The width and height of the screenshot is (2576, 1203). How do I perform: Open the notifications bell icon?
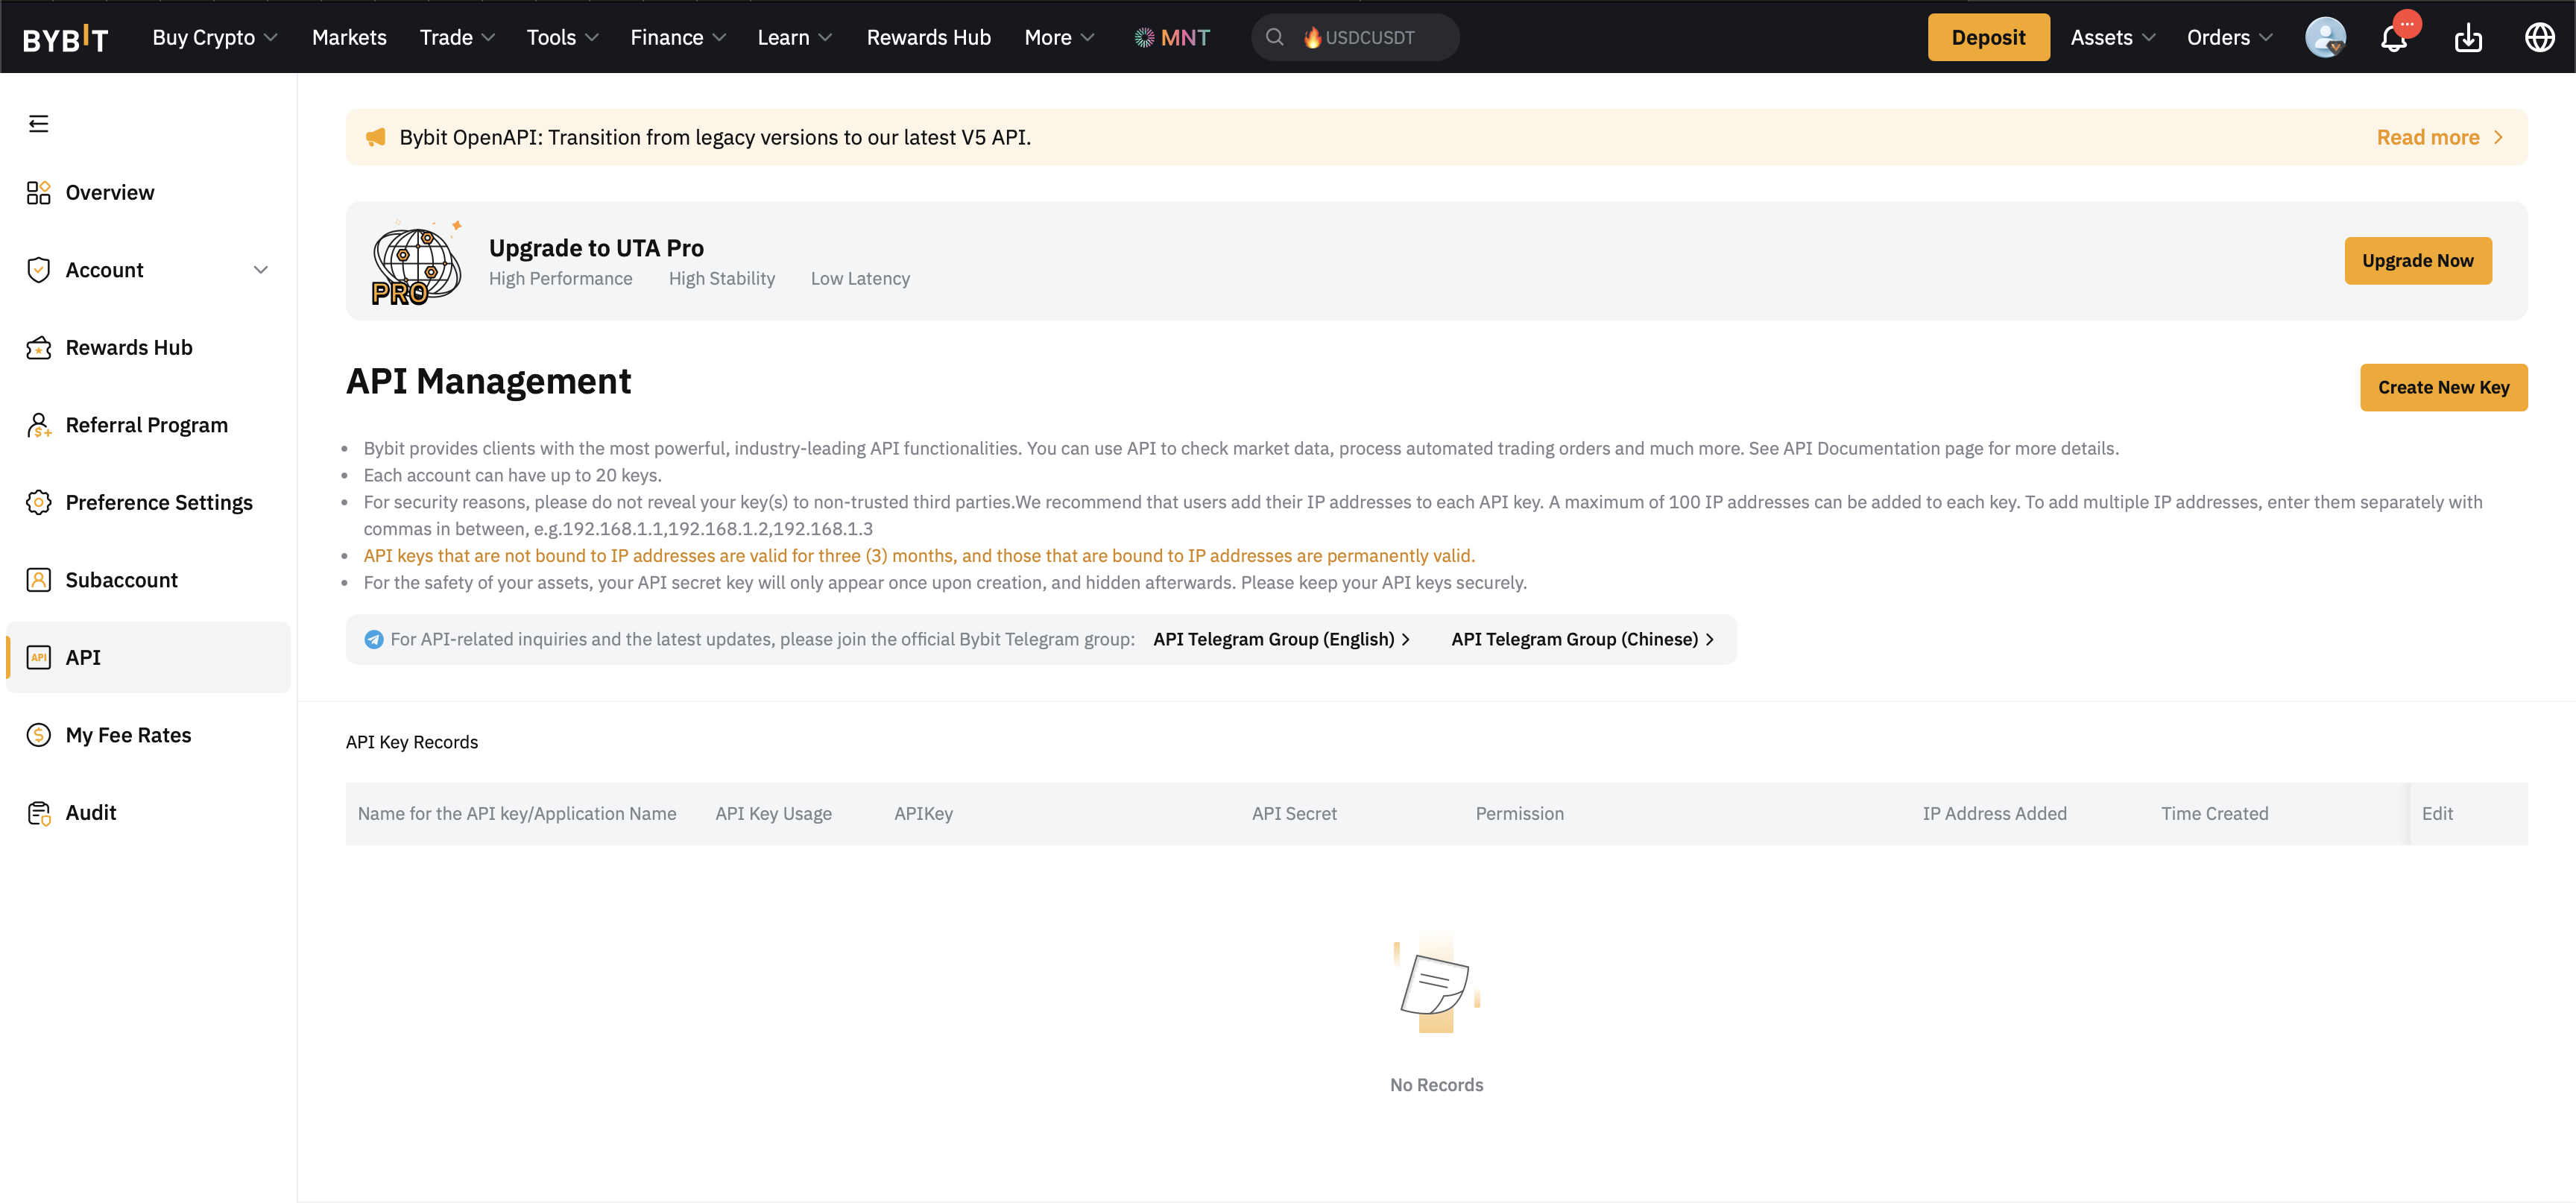coord(2393,38)
